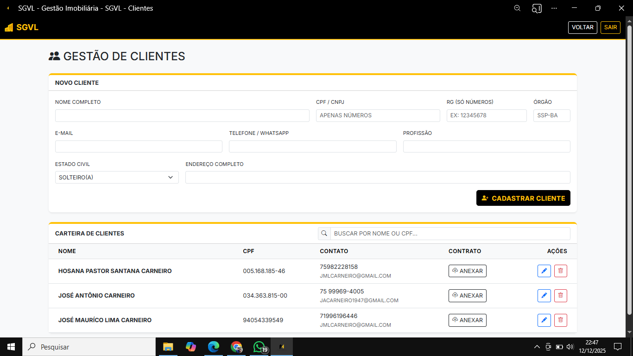This screenshot has width=633, height=356.
Task: Show hidden system tray icons
Action: pos(537,347)
